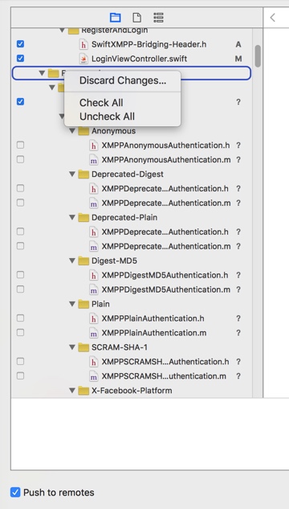Click the A status of SwiftXMPP-Bridging-Header.h

click(x=238, y=44)
